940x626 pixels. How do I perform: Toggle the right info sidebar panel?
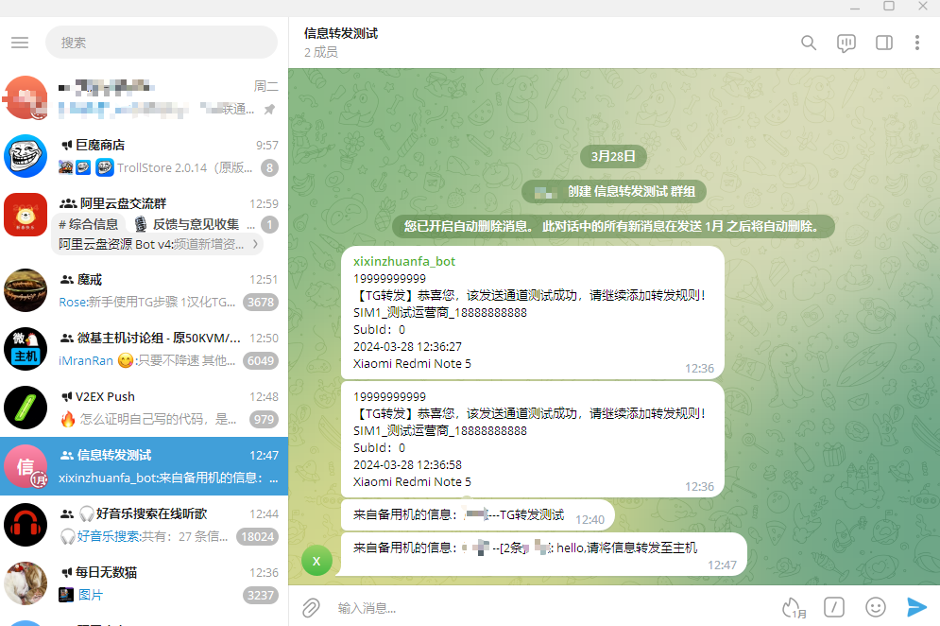click(884, 43)
